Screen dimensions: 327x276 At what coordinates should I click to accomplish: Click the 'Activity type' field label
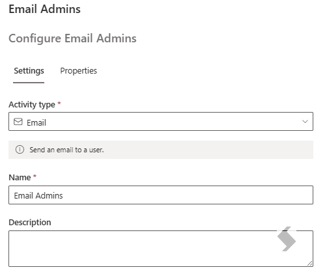[32, 105]
